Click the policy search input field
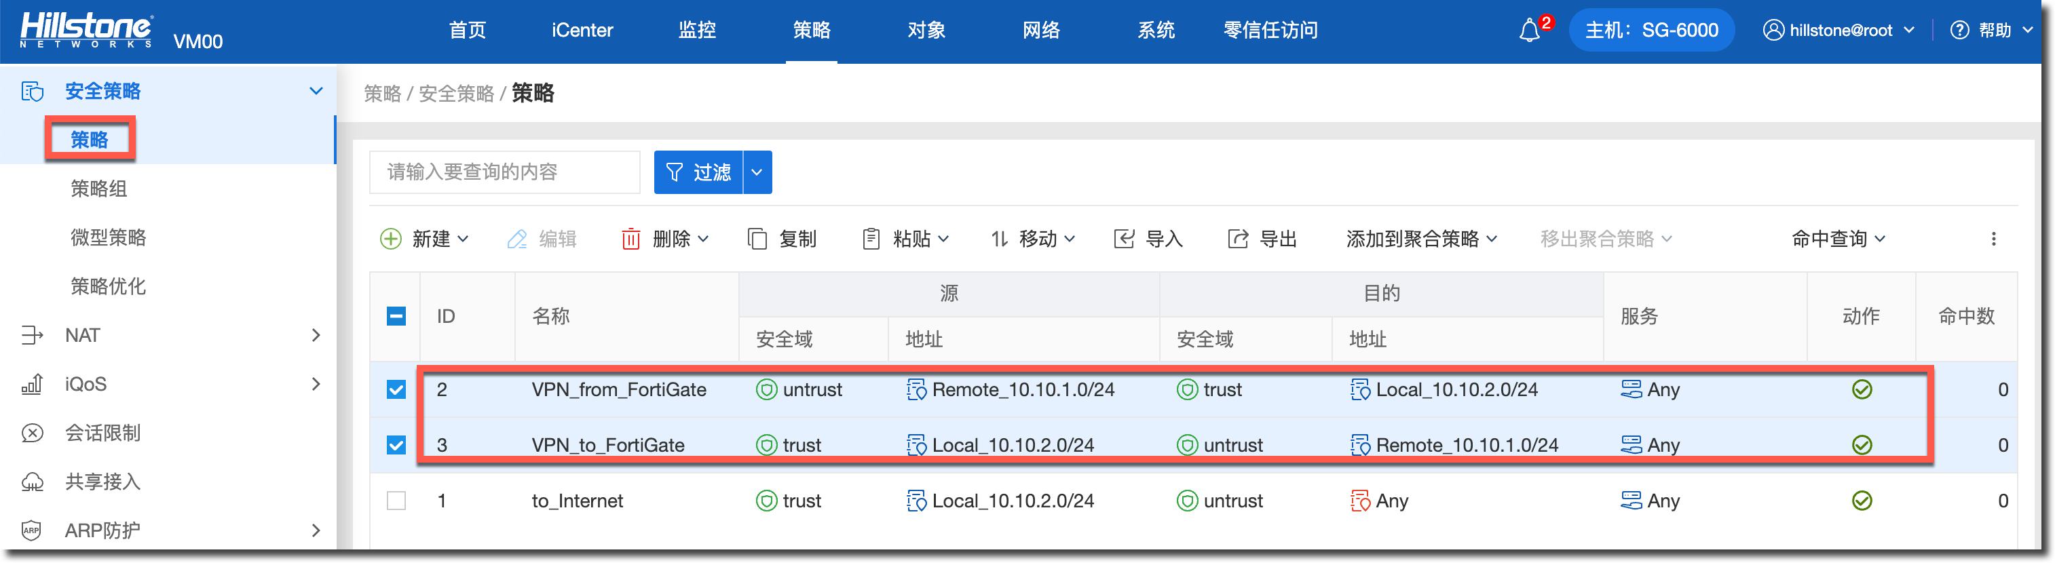The height and width of the screenshot is (563, 2055). point(505,172)
